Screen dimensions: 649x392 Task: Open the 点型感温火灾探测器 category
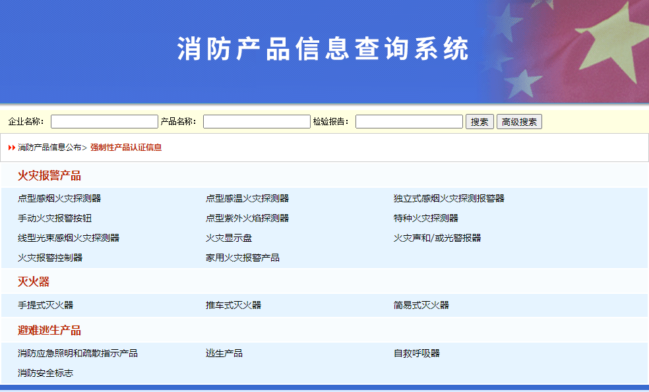[x=248, y=198]
